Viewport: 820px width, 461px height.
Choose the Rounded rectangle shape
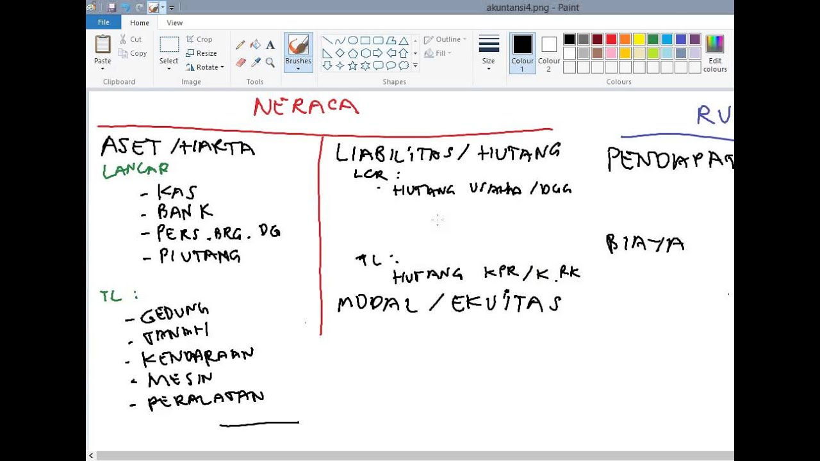click(378, 40)
